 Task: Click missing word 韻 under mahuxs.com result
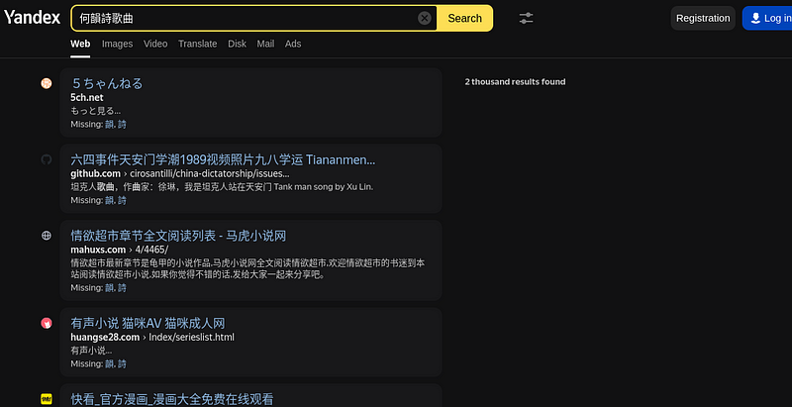[x=110, y=288]
